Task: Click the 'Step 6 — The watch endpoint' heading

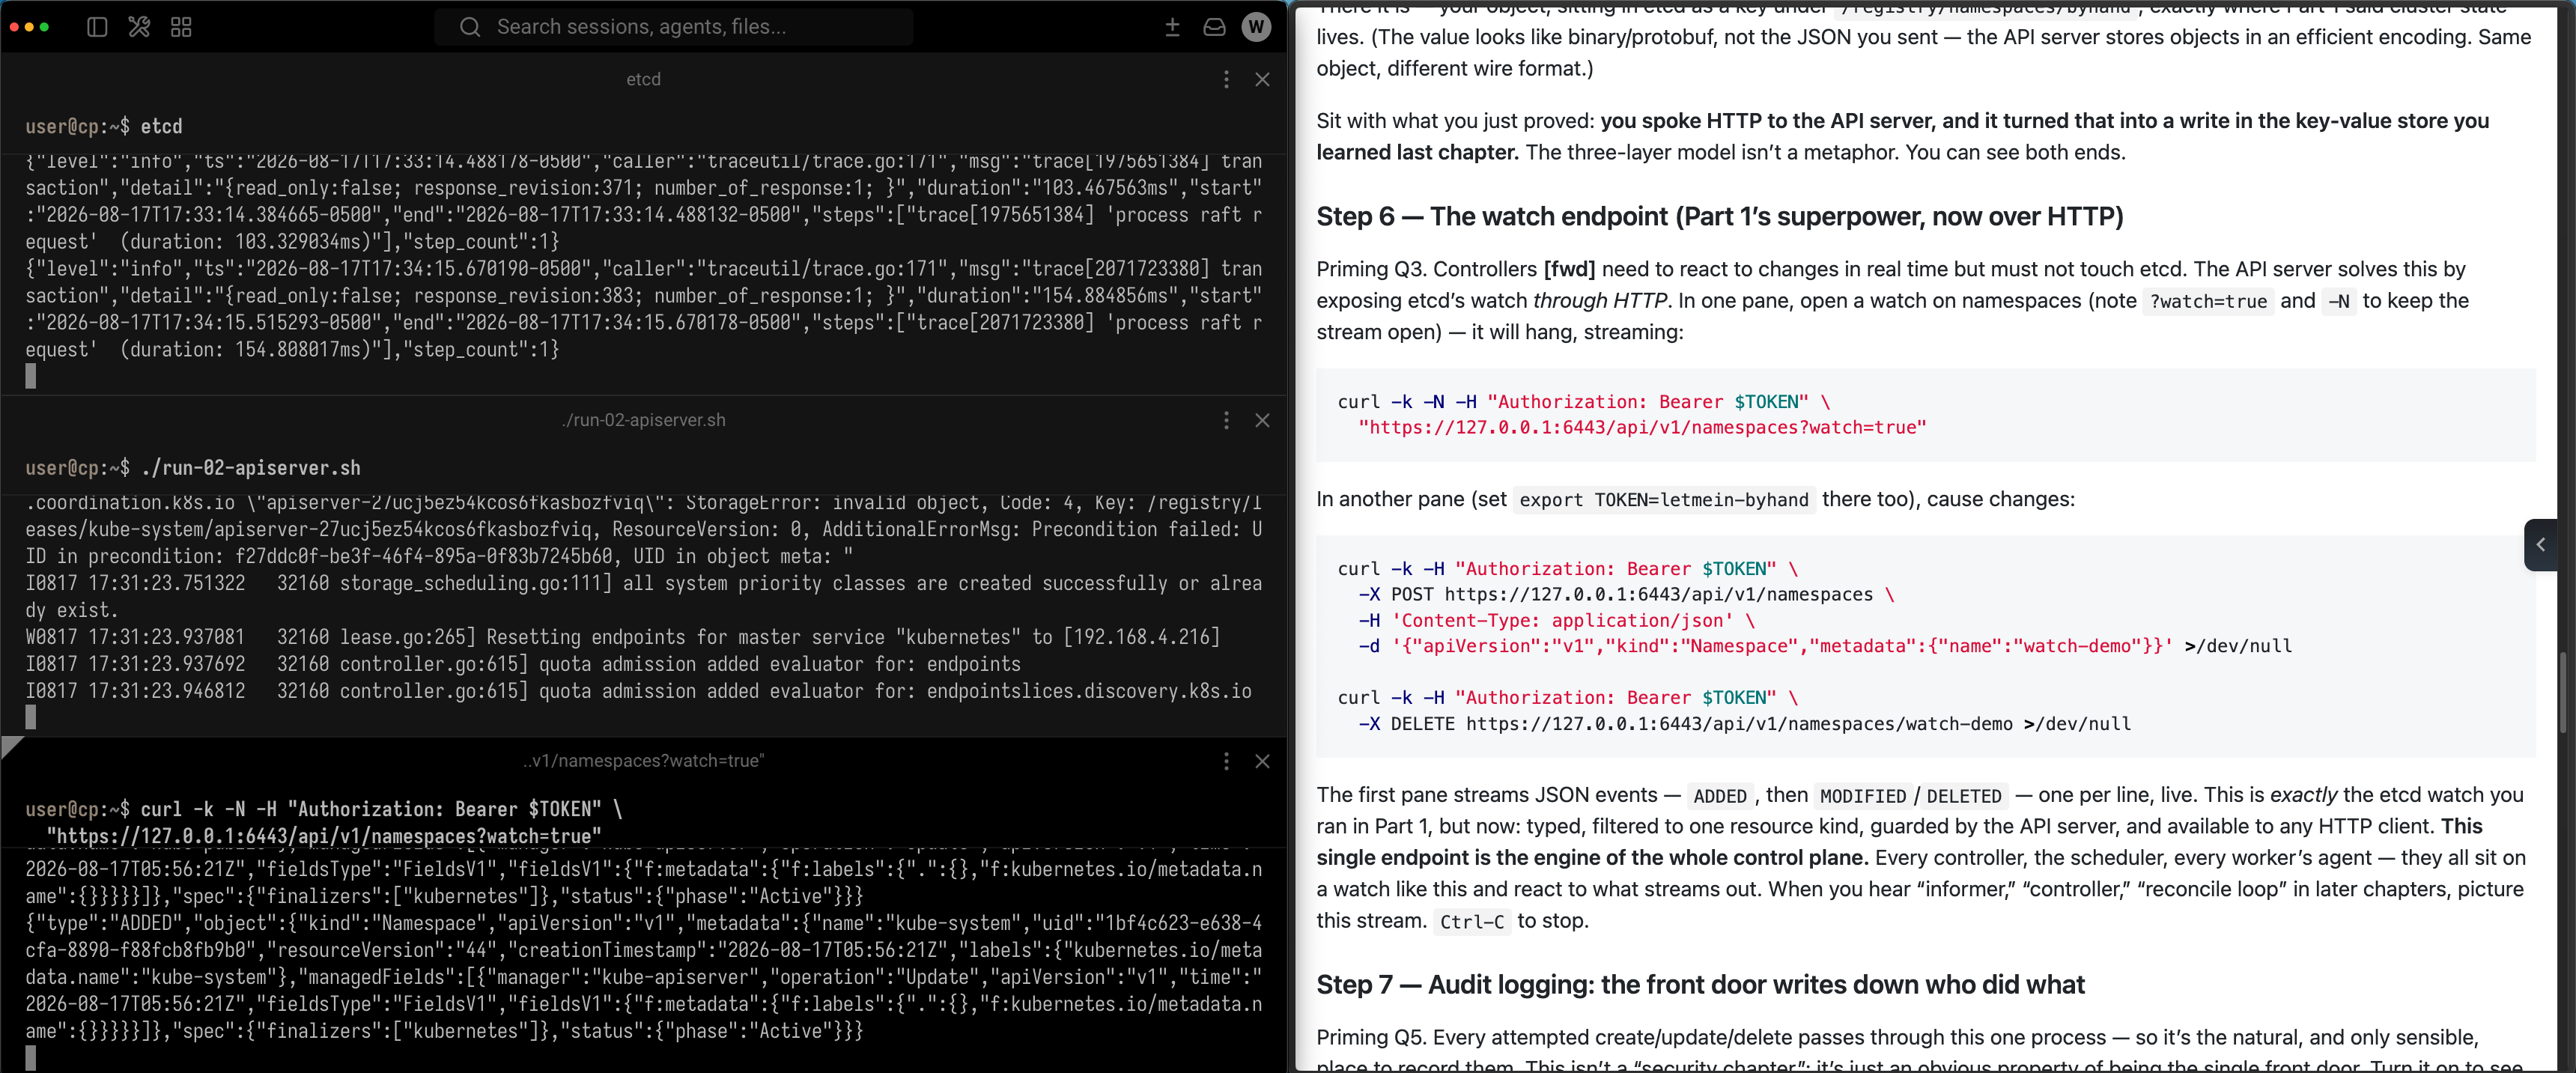Action: click(1719, 216)
